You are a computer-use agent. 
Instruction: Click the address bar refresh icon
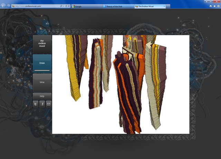[x=66, y=6]
